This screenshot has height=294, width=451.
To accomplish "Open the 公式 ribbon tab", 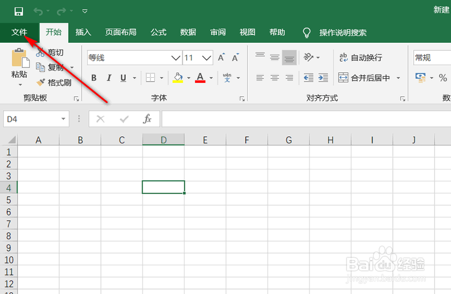I will pos(158,32).
